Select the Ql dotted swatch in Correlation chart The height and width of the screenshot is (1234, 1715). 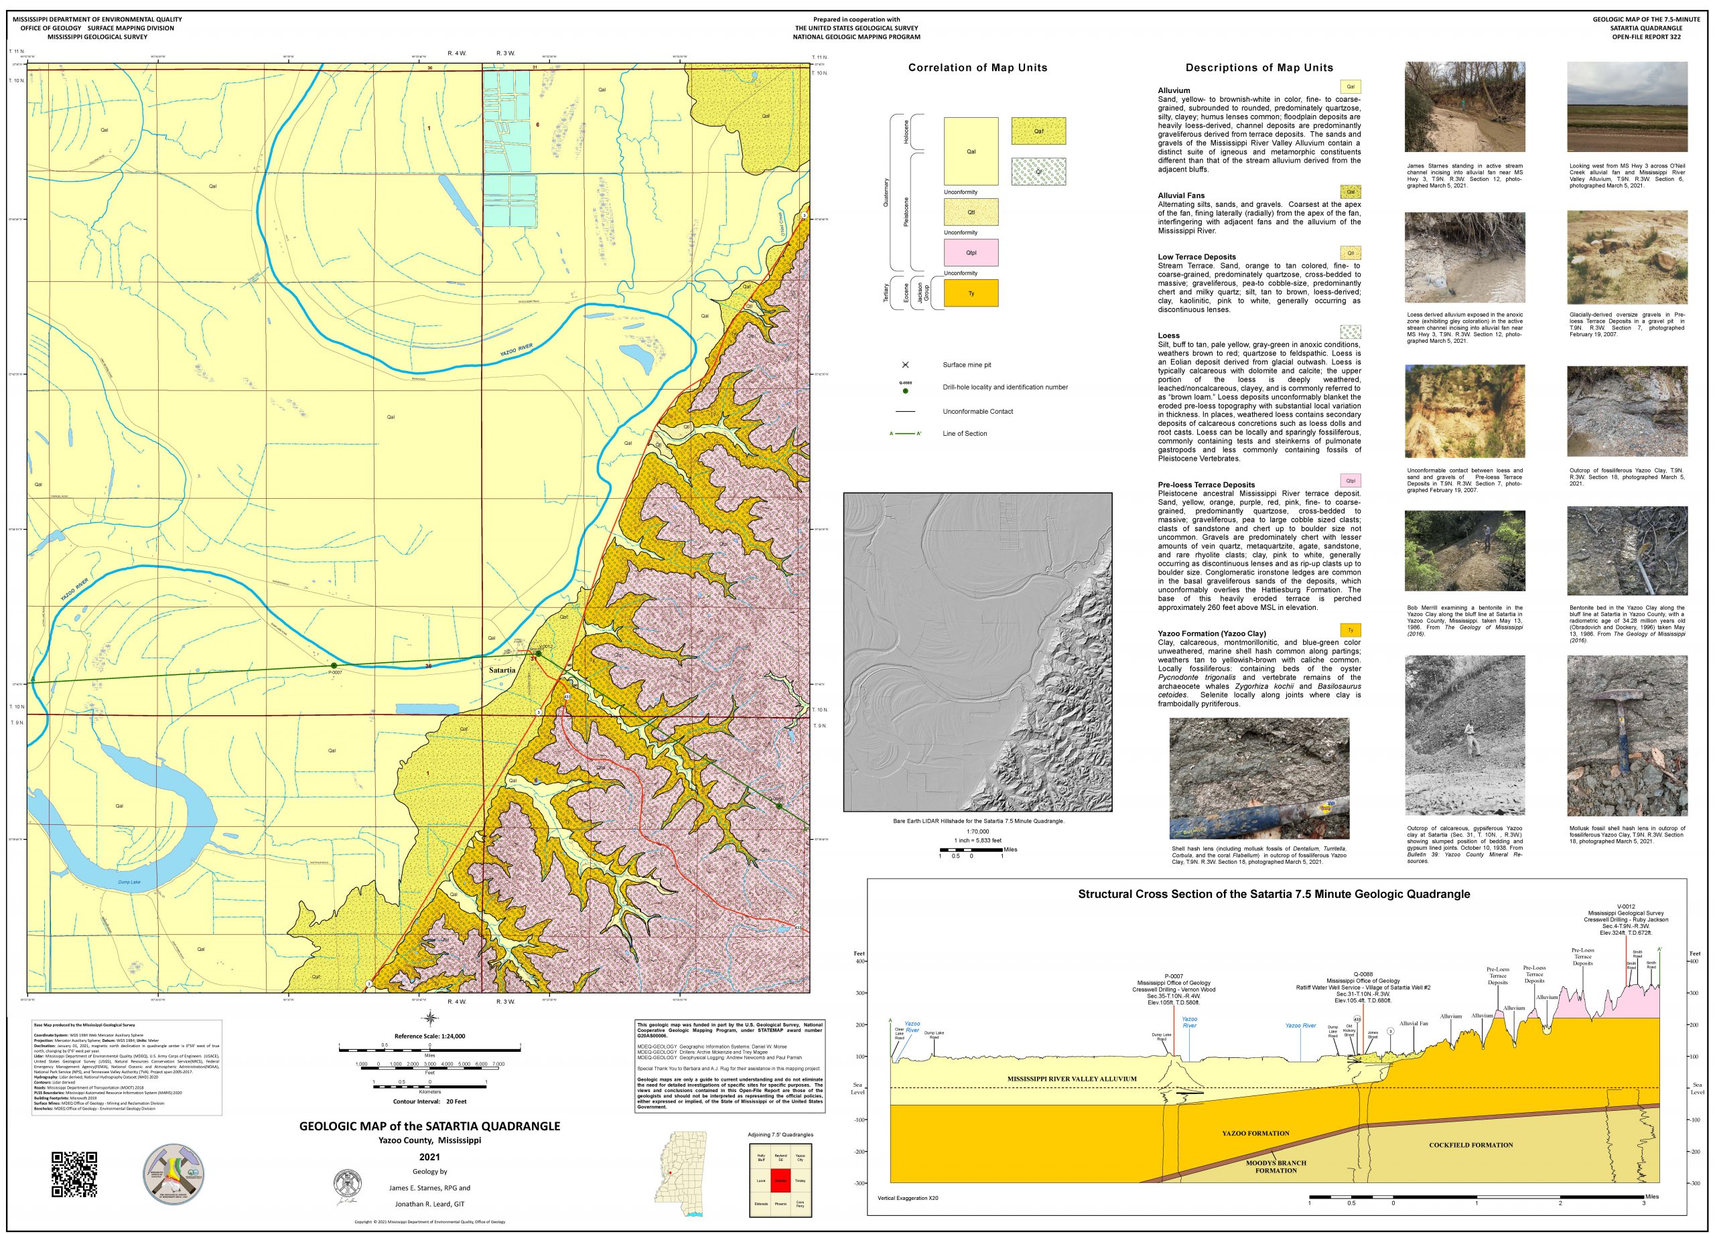click(x=1039, y=171)
